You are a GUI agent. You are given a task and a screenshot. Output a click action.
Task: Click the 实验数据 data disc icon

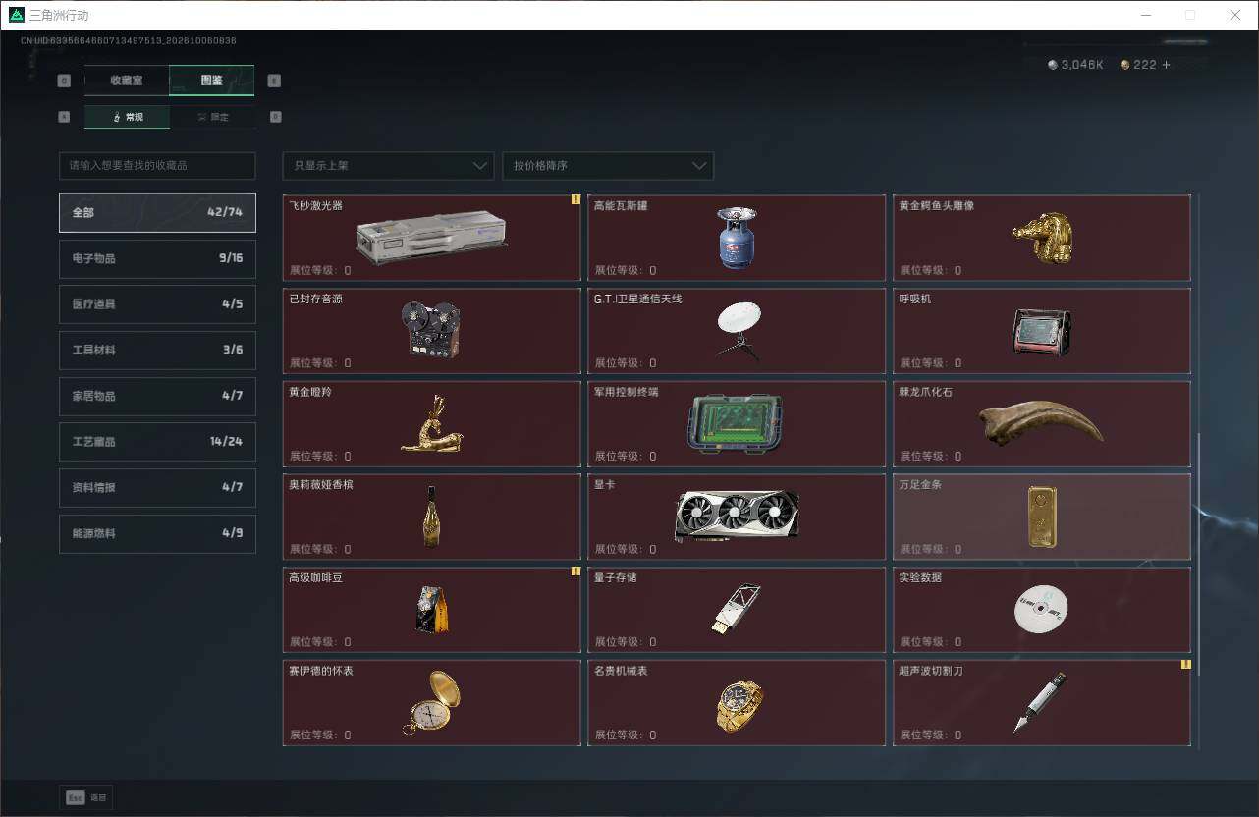click(1041, 610)
